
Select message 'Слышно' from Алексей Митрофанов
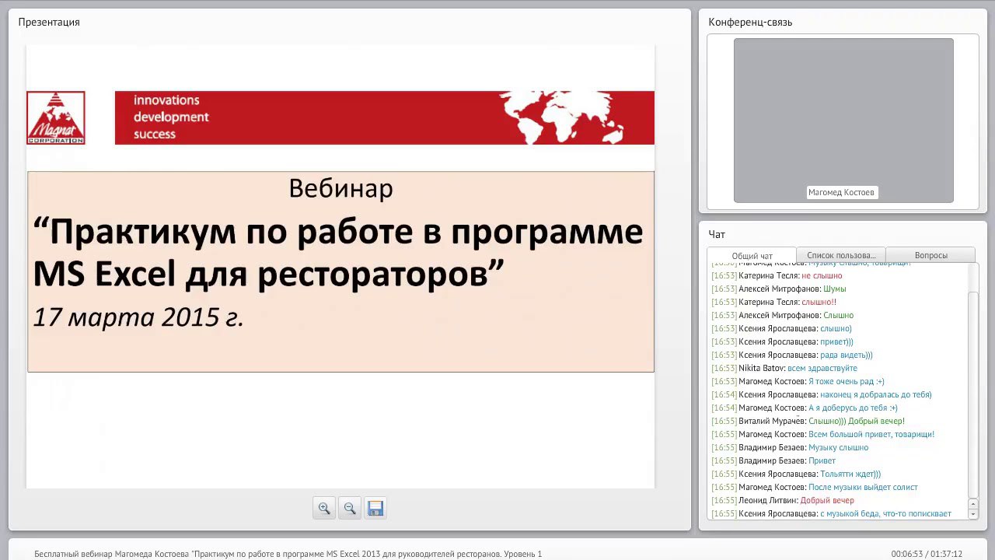tap(838, 315)
